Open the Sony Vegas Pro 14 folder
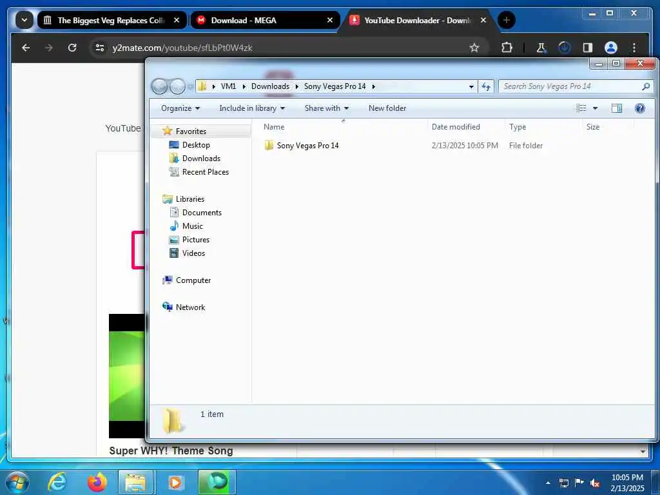Screen dimensions: 660x495 click(307, 146)
